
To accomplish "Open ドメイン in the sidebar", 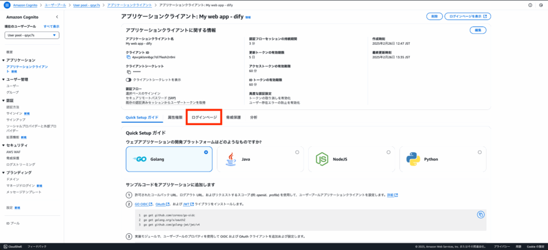I will pyautogui.click(x=13, y=179).
